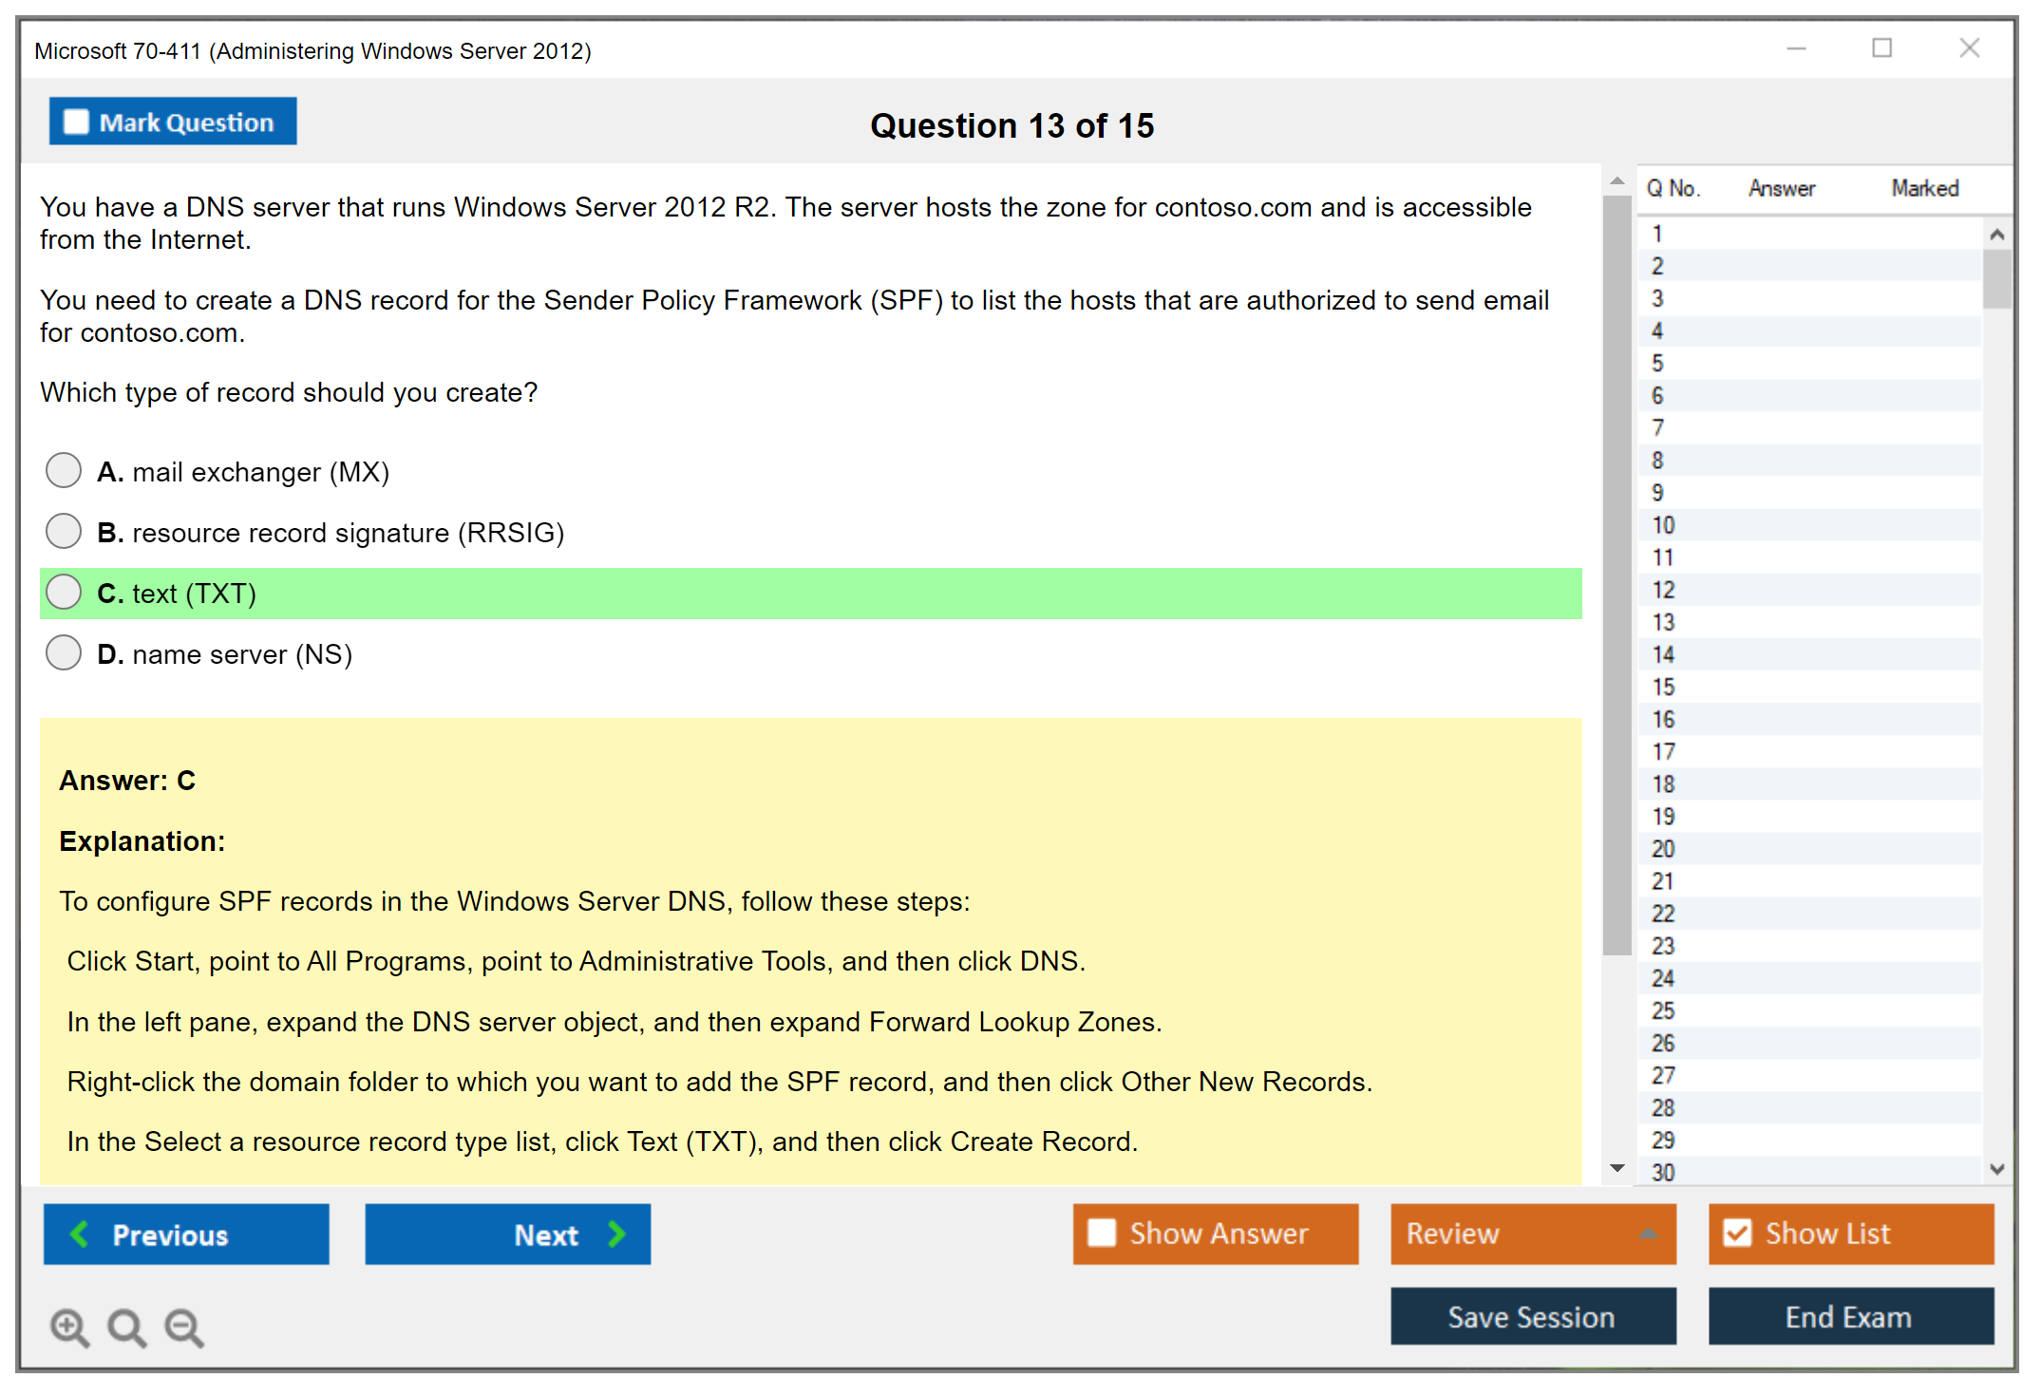Expand the Review dropdown arrow
The image size is (2042, 1396).
1648,1234
